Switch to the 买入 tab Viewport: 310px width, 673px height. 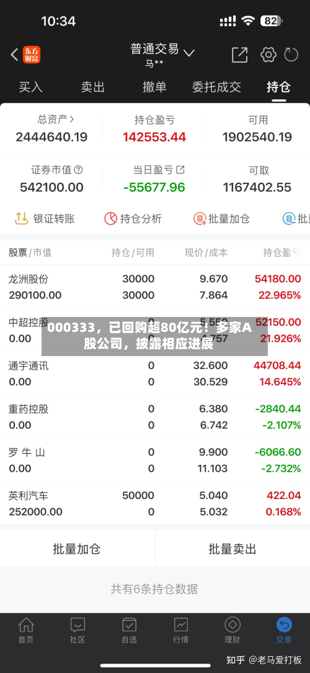(31, 87)
